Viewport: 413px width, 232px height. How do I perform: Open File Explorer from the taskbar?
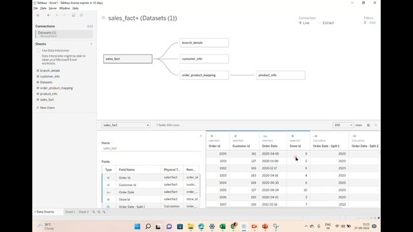(190, 226)
